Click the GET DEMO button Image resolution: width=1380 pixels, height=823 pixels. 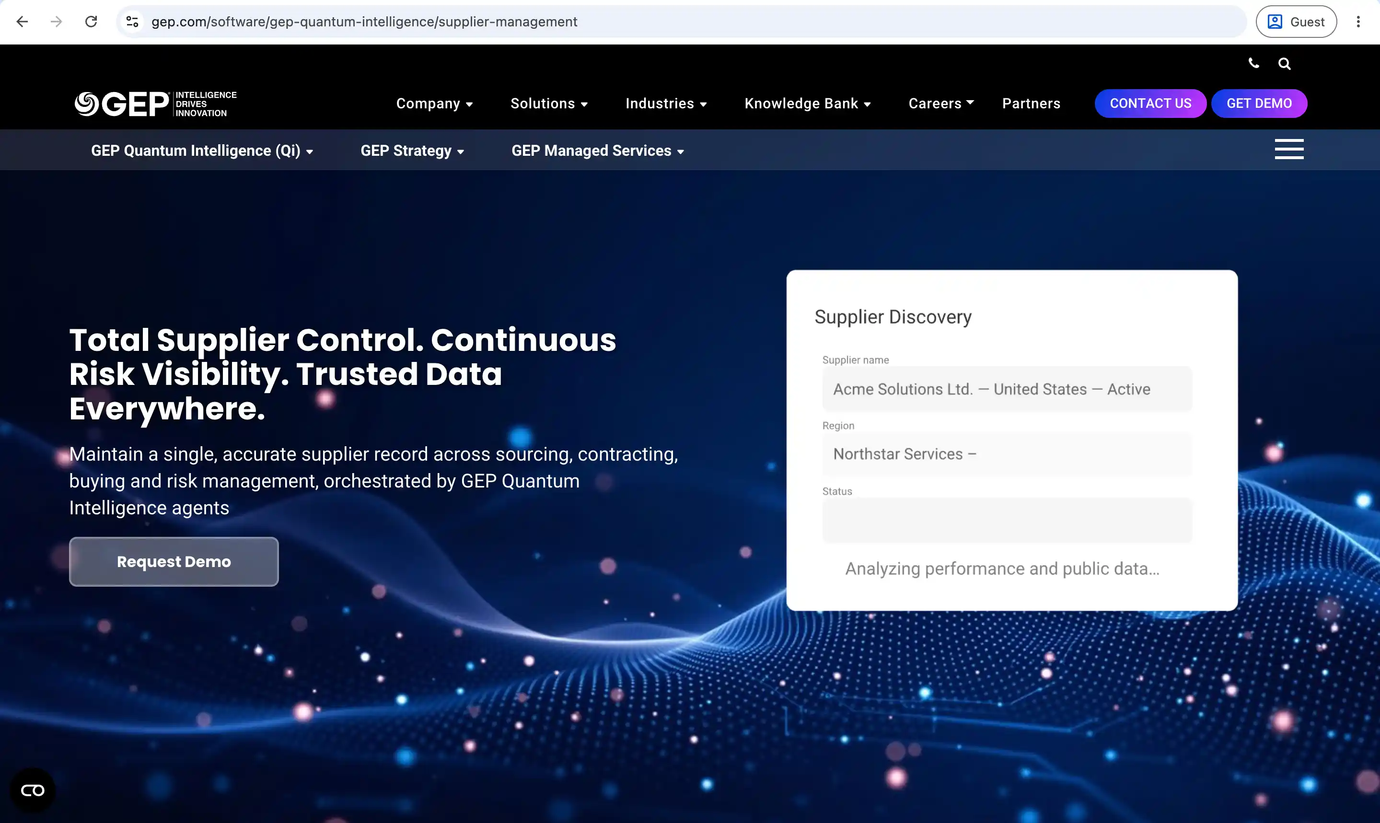[x=1259, y=104]
